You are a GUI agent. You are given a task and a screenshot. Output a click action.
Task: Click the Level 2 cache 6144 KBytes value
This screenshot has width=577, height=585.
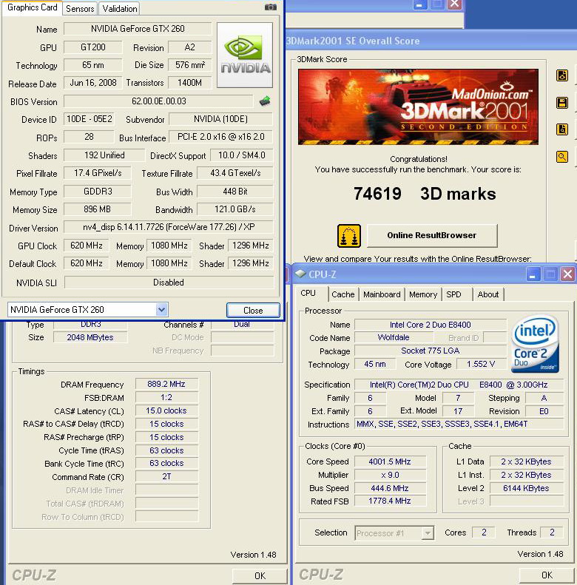click(x=526, y=488)
